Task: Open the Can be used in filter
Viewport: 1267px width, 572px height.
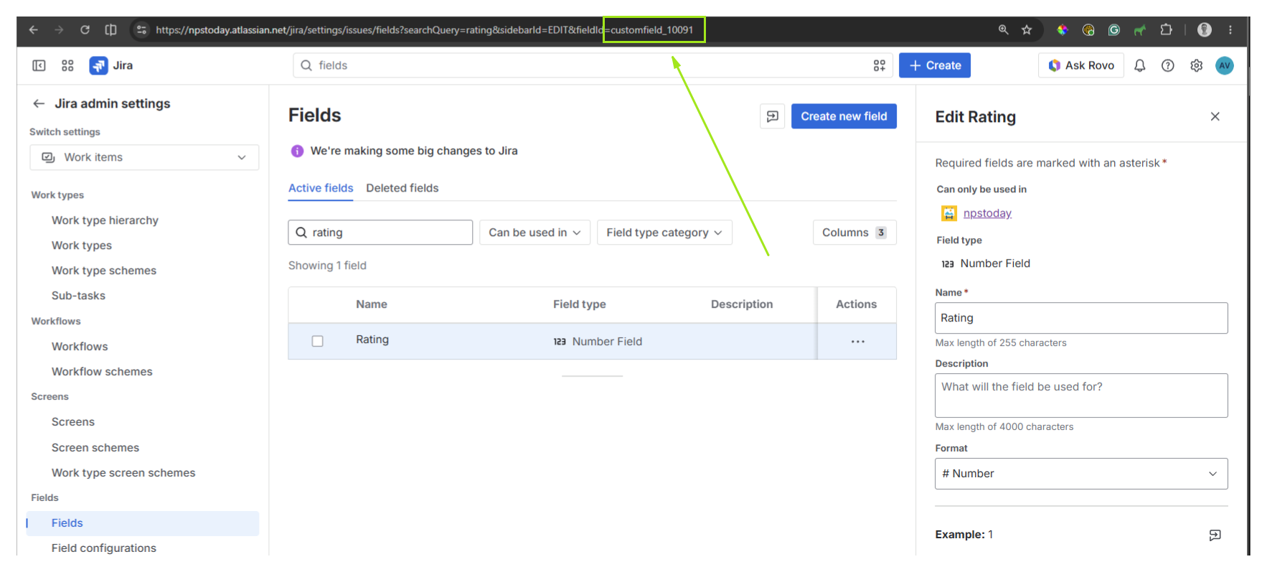Action: 534,233
